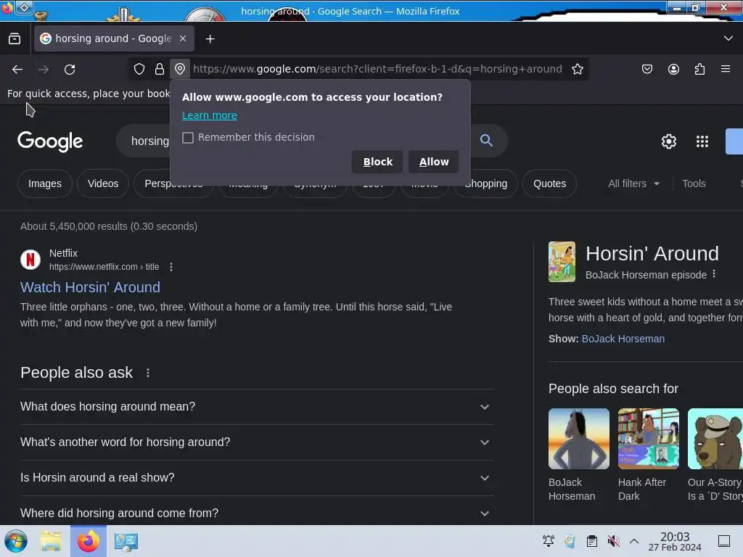Expand What's another word for horsing around?
This screenshot has height=557, width=743.
(x=256, y=442)
